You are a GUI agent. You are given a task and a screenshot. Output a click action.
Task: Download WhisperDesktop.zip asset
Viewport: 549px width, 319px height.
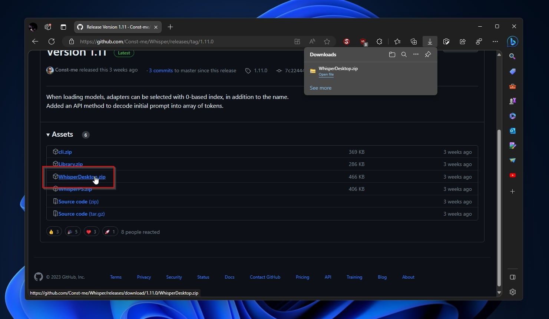pyautogui.click(x=82, y=177)
